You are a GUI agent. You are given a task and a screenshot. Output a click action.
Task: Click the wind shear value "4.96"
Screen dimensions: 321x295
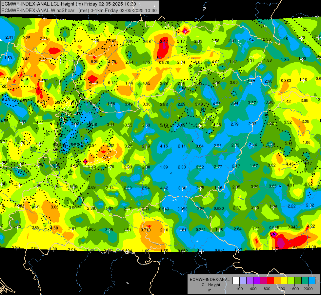coord(217,104)
